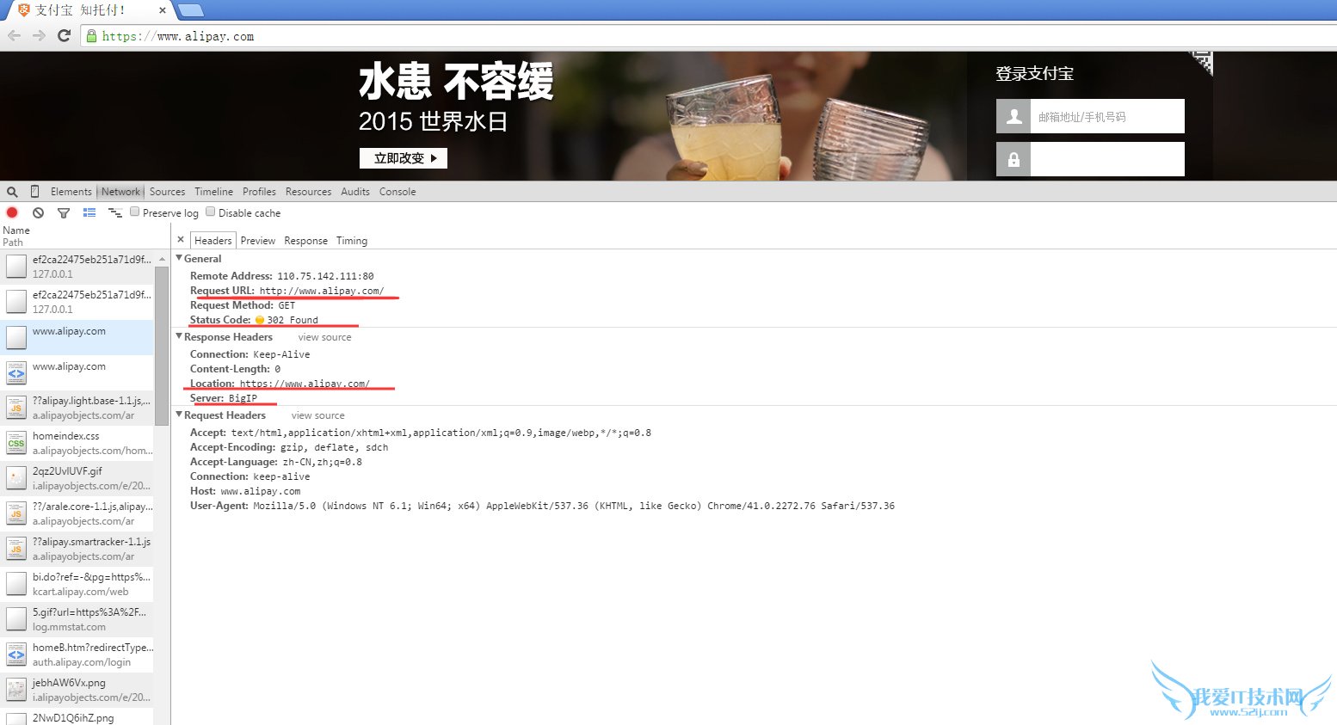Image resolution: width=1337 pixels, height=725 pixels.
Task: Click the CSS icon of homeindex.css
Action: 16,443
